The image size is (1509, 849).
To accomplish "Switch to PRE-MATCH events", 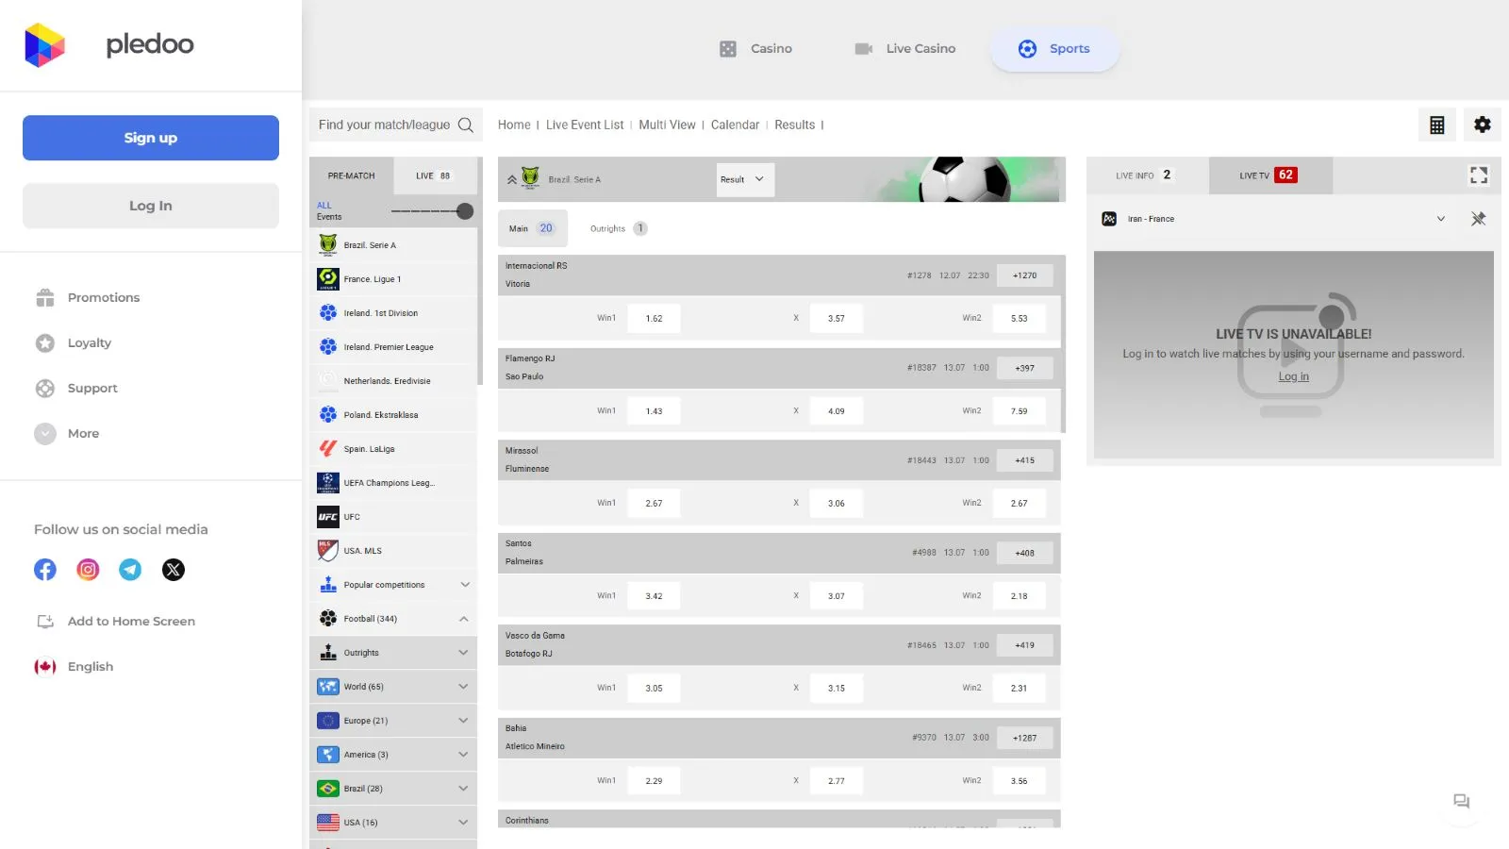I will pos(351,175).
